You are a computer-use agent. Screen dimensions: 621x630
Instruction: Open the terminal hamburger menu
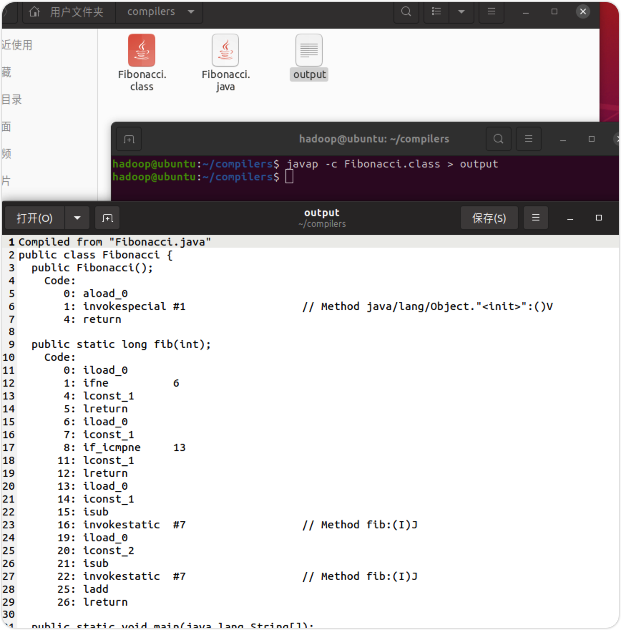click(529, 139)
